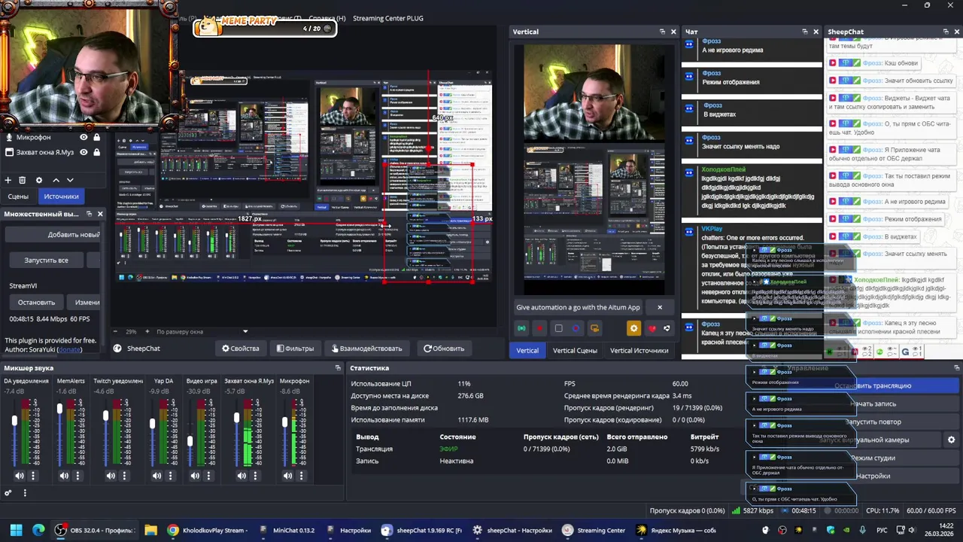Switch to the Источники tab
This screenshot has width=963, height=542.
pos(61,196)
